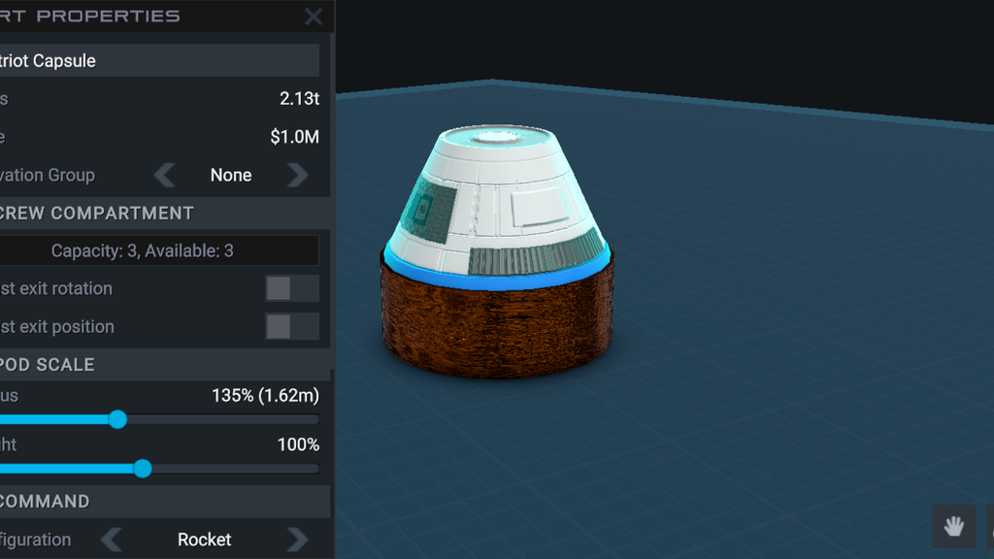Click the Patriot Capsule name field
The height and width of the screenshot is (559, 994).
click(x=159, y=61)
